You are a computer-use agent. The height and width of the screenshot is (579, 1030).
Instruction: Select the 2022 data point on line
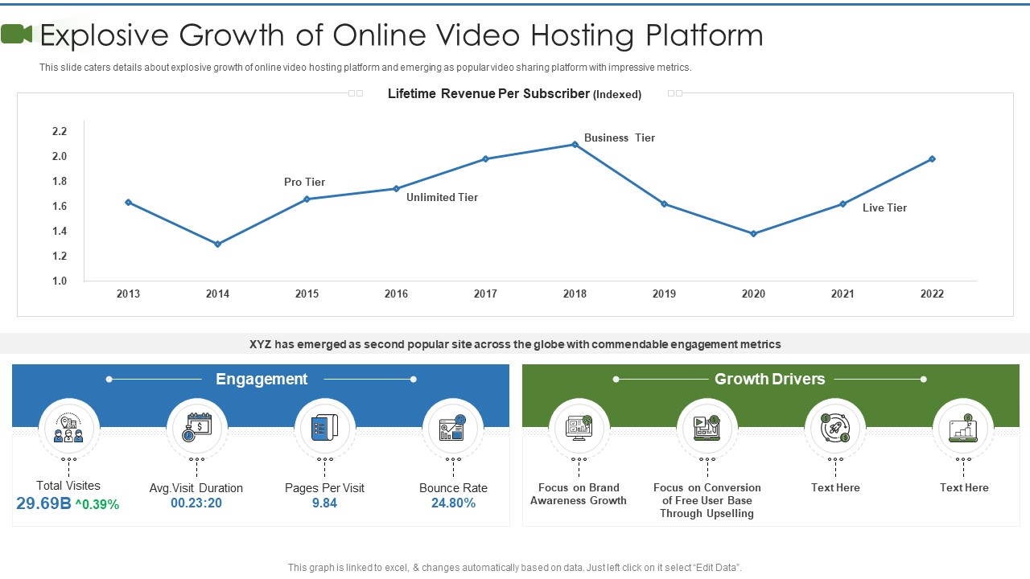pos(932,159)
